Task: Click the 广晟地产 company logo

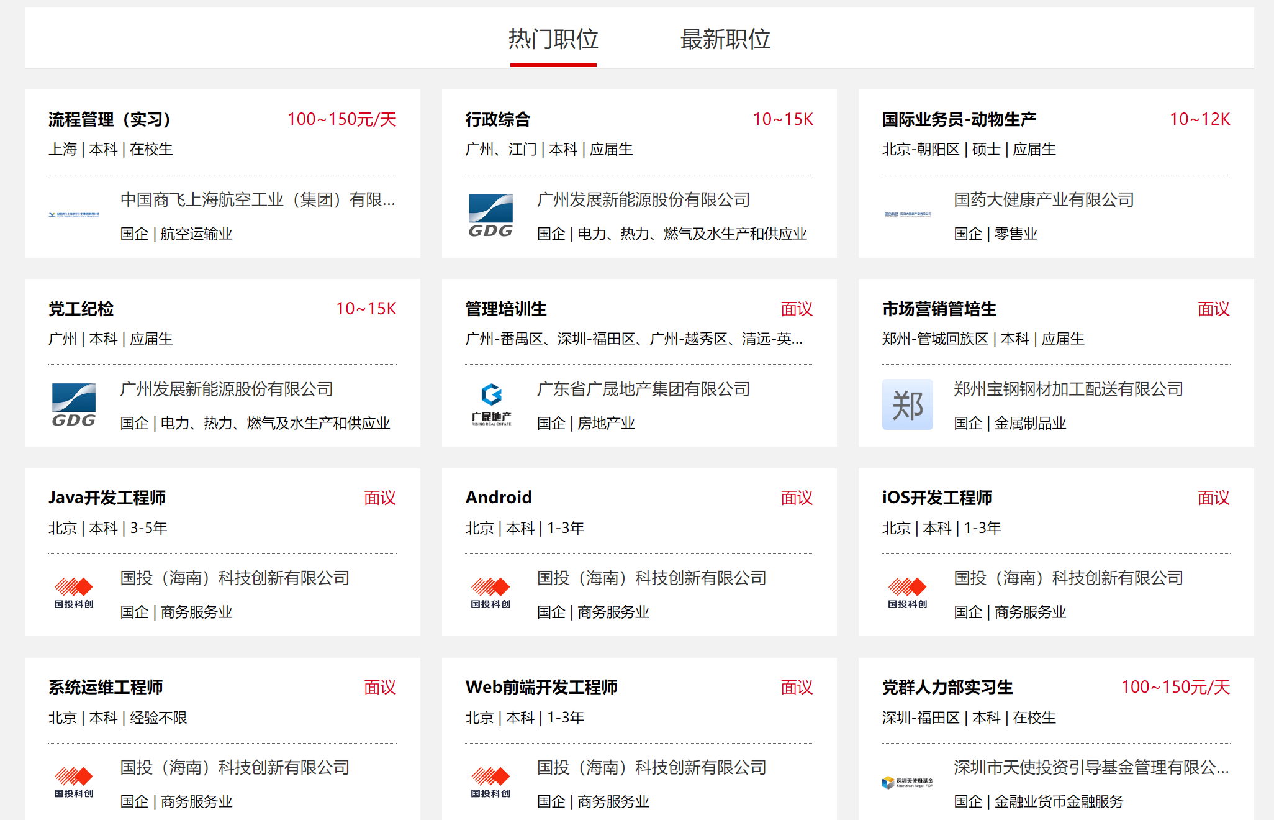Action: (x=490, y=405)
